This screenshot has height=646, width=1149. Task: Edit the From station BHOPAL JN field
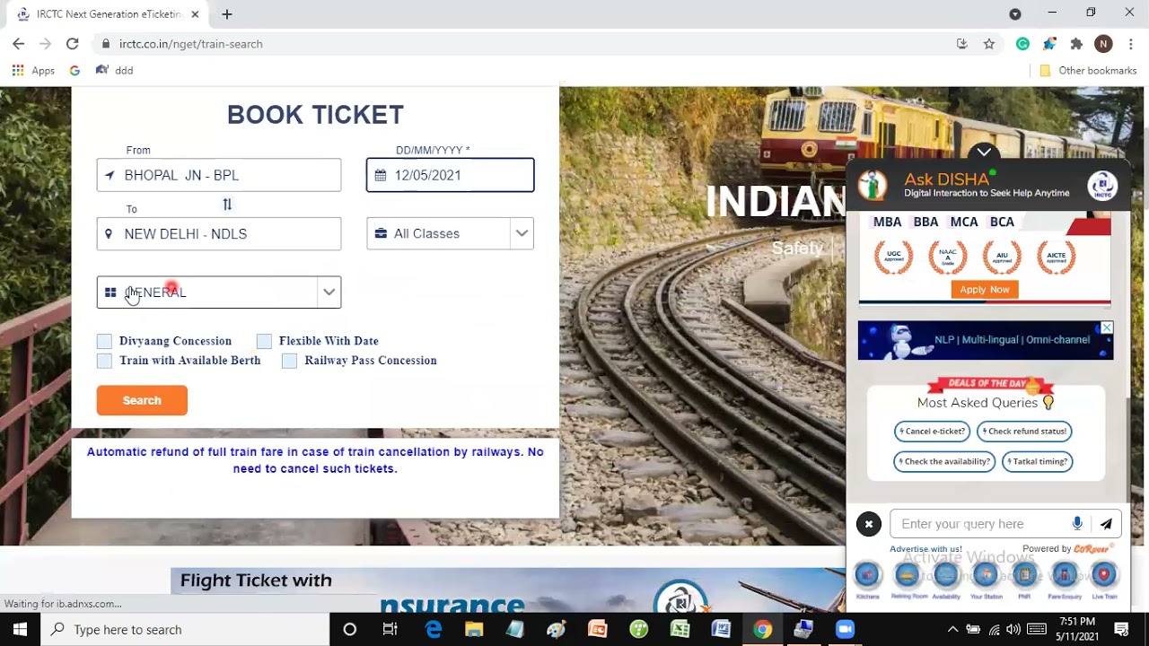click(x=219, y=175)
